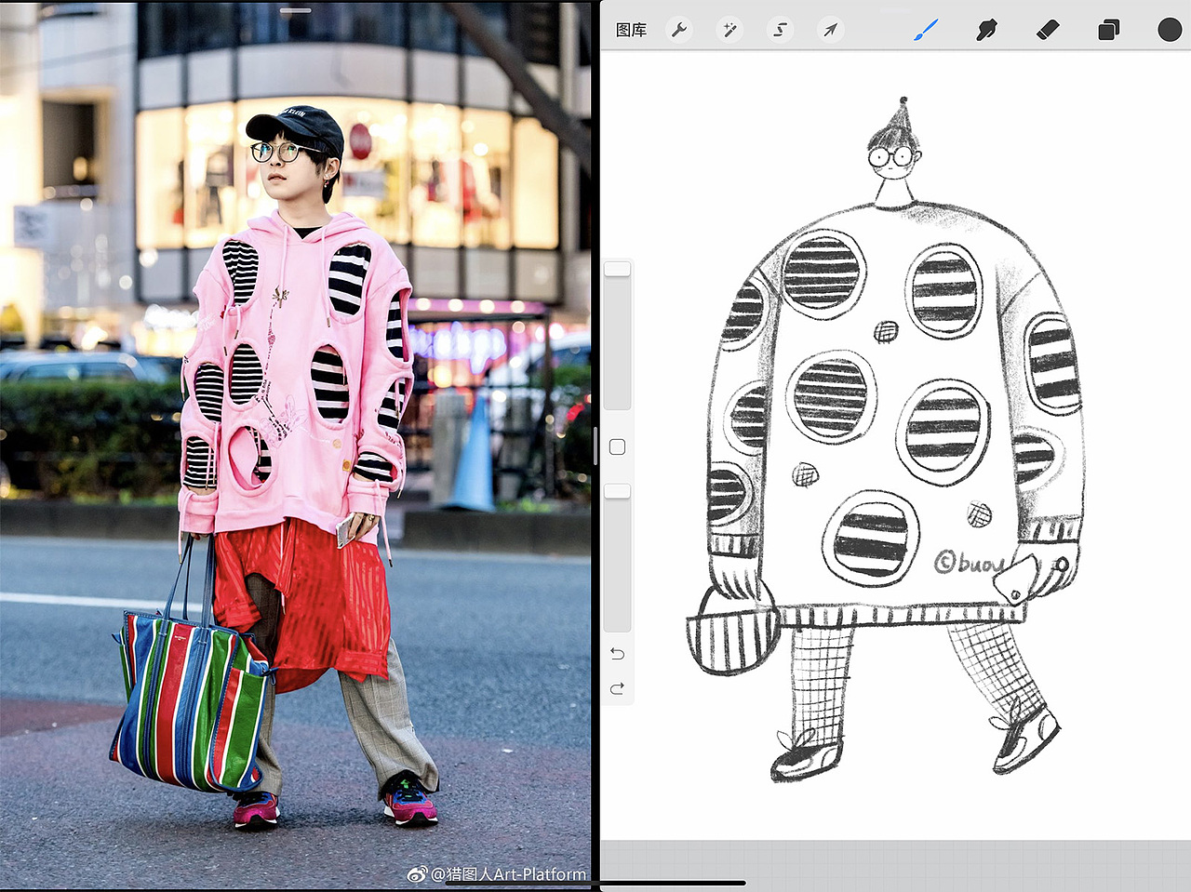Open the Actions wrench menu

(680, 30)
